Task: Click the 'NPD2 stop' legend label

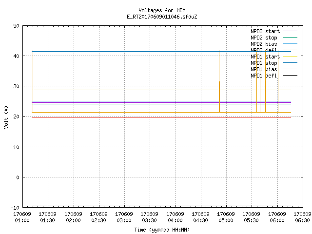Action: point(264,38)
